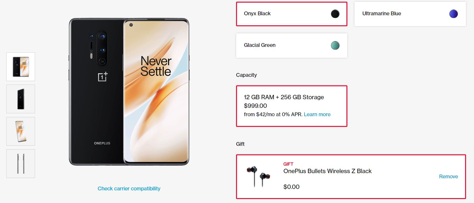The height and width of the screenshot is (203, 474).
Task: Select the Onyx Black option label
Action: point(257,14)
